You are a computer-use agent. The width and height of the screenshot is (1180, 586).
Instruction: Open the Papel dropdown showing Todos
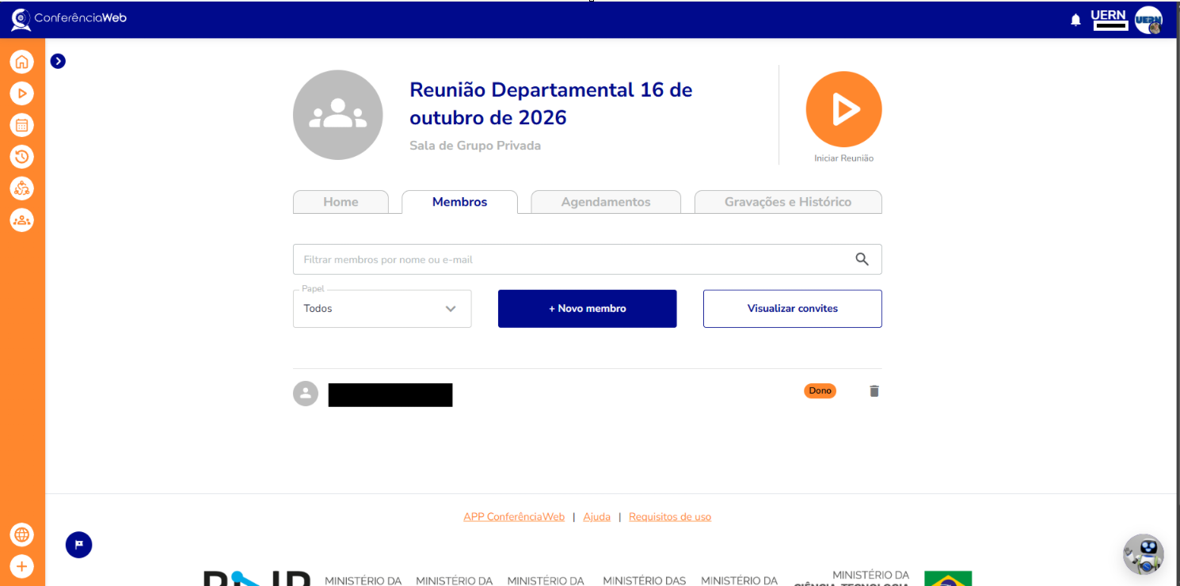(383, 309)
